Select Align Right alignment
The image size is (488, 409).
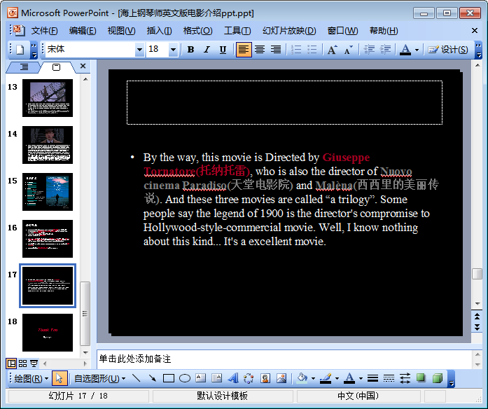click(276, 50)
